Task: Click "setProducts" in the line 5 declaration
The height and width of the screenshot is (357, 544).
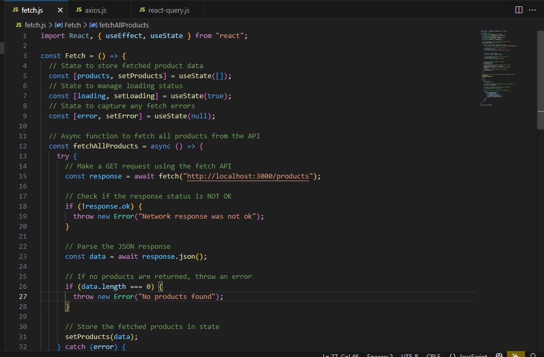Action: point(140,76)
